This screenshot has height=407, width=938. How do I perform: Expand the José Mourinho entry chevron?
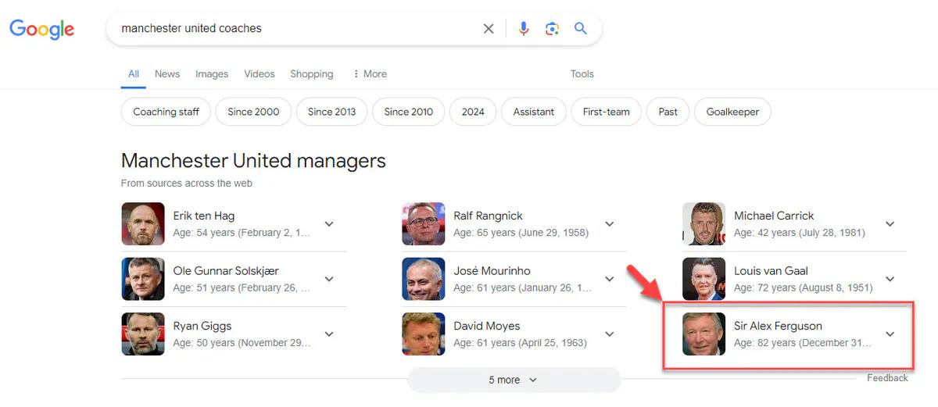click(x=610, y=279)
